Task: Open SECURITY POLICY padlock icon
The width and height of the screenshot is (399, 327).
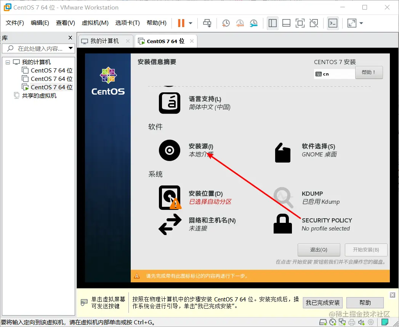Action: (283, 224)
